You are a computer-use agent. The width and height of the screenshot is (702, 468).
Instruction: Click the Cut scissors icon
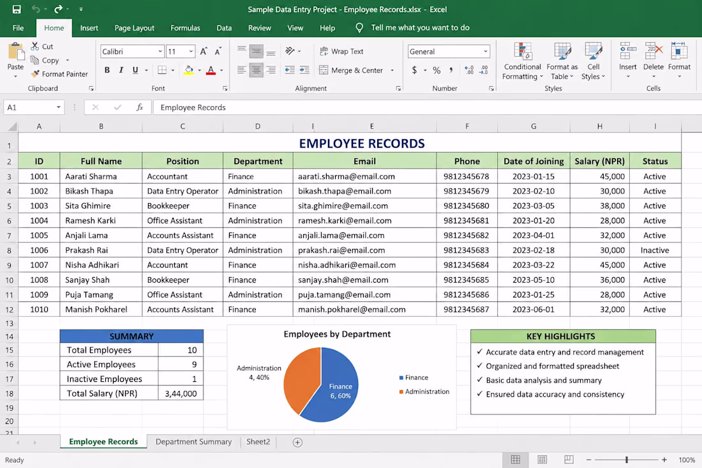(x=35, y=46)
